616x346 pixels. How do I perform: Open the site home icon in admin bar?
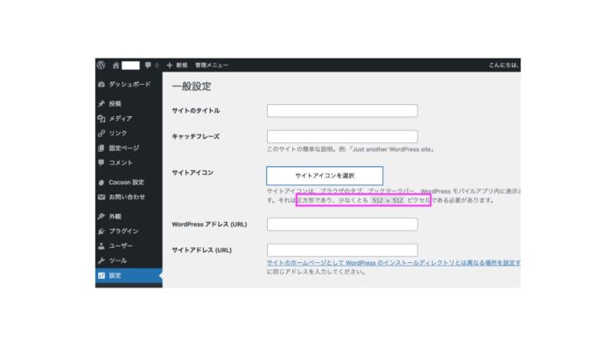click(115, 66)
